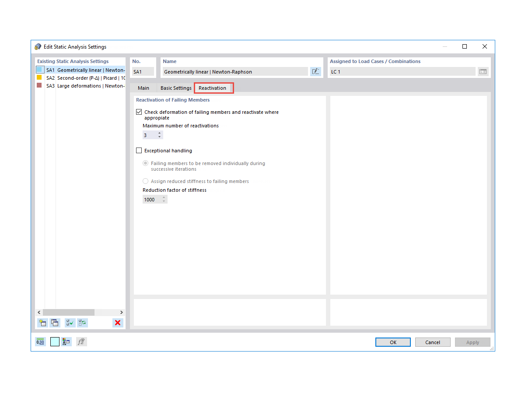Create a new static analysis setting
The width and height of the screenshot is (525, 394).
coord(42,323)
